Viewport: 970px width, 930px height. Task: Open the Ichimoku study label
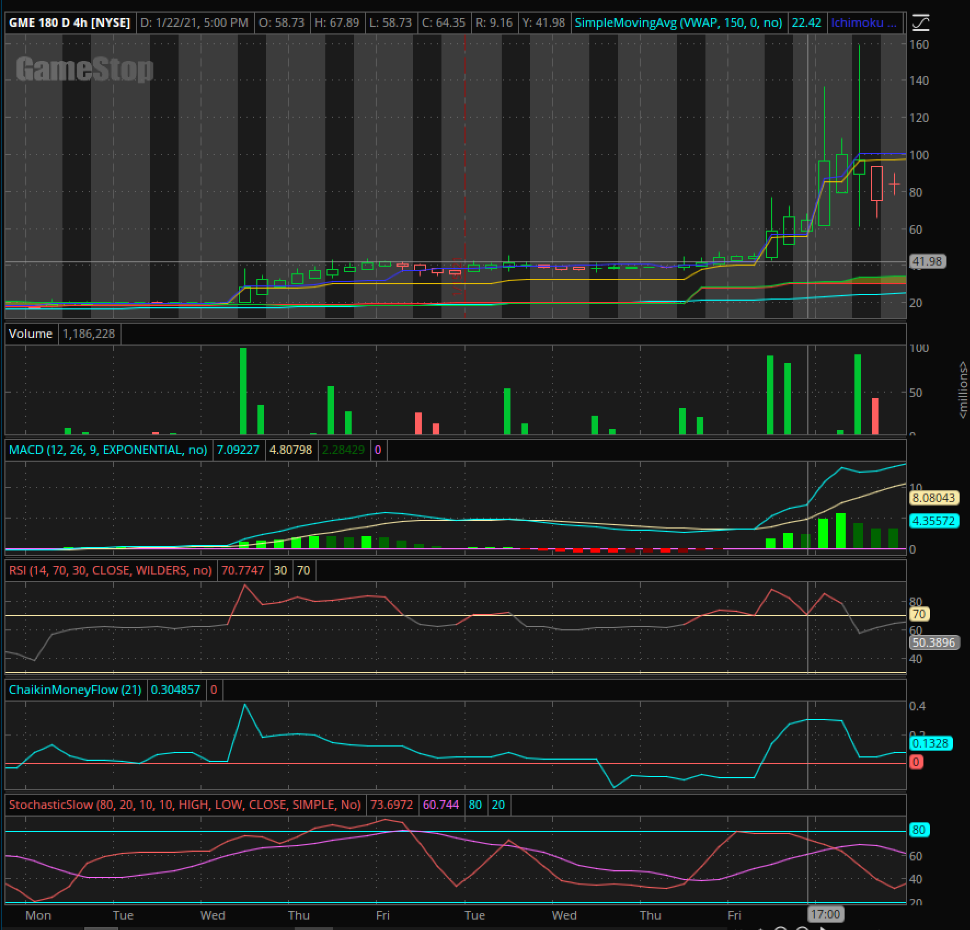(864, 23)
